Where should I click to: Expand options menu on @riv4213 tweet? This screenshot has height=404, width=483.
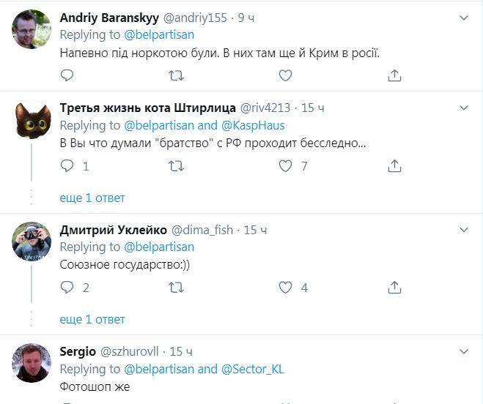tap(463, 108)
